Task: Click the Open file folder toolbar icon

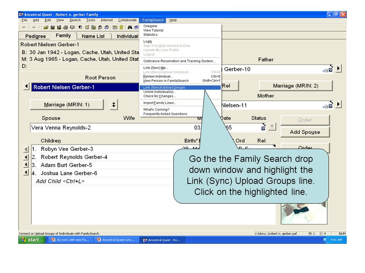Action: (x=46, y=27)
